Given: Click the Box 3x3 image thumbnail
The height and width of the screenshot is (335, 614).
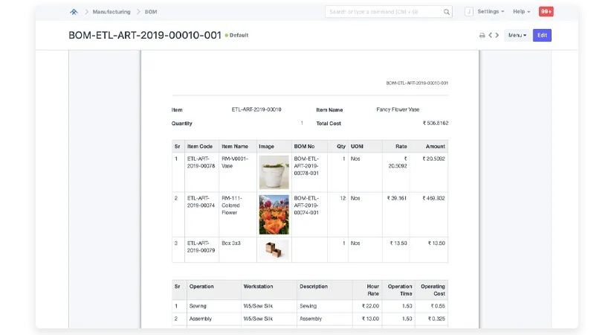Looking at the screenshot, I should [x=274, y=250].
